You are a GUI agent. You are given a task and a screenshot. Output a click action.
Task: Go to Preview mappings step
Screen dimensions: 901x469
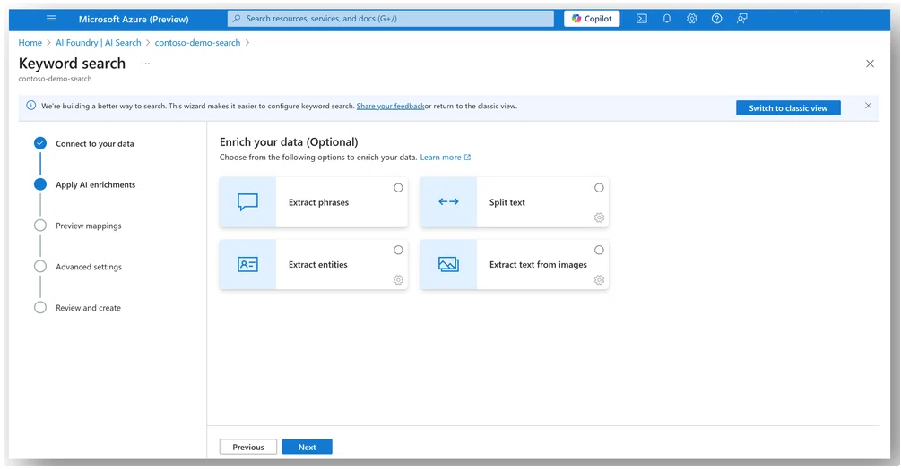tap(89, 226)
